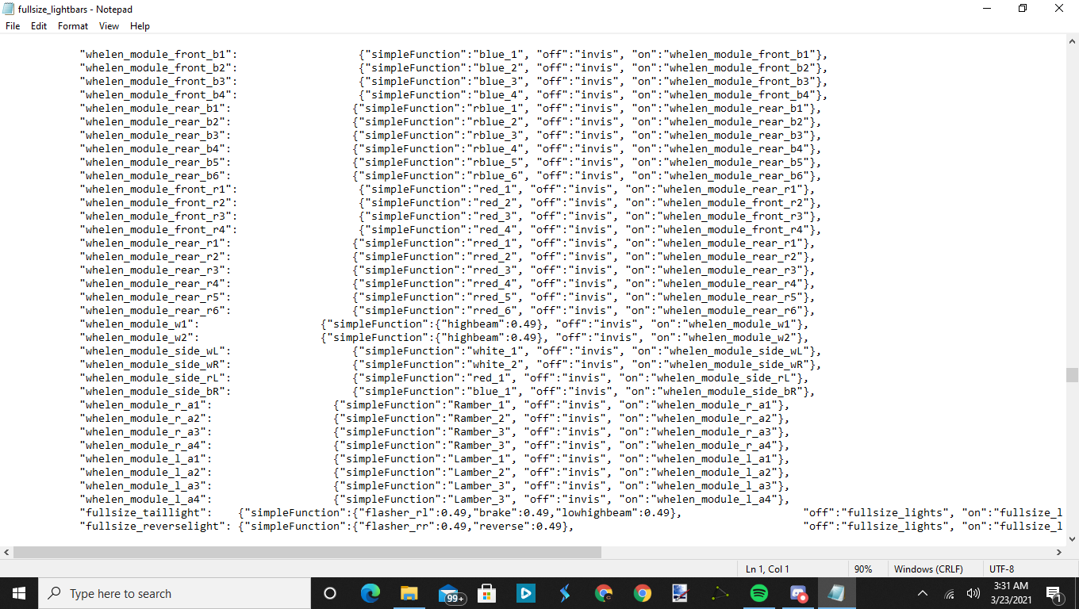The height and width of the screenshot is (609, 1079).
Task: Open the blue lightning-bolt app on taskbar
Action: pyautogui.click(x=565, y=593)
